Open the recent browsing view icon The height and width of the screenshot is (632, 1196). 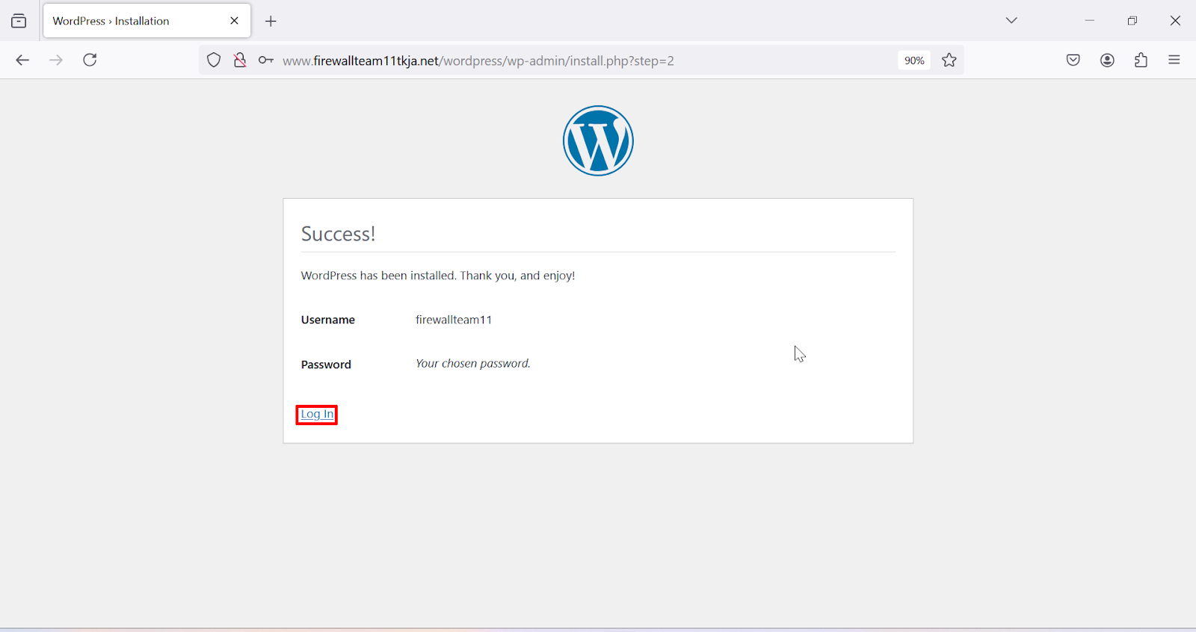click(19, 21)
